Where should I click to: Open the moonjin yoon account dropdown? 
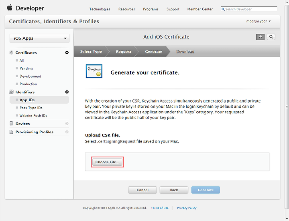point(258,21)
